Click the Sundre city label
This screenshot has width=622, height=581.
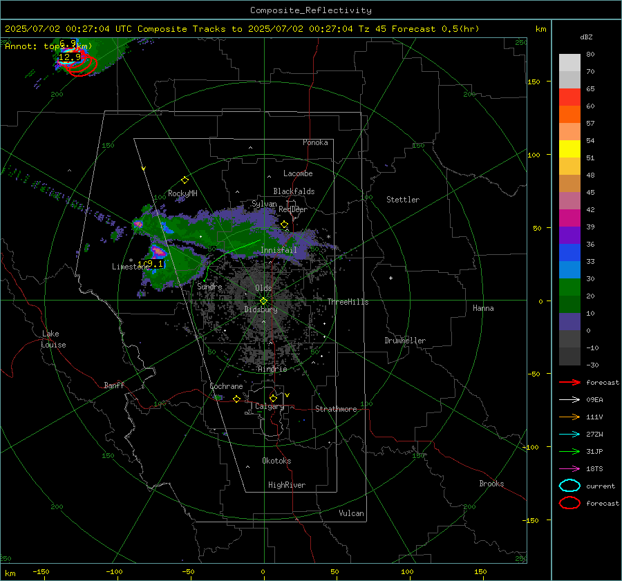(x=209, y=286)
